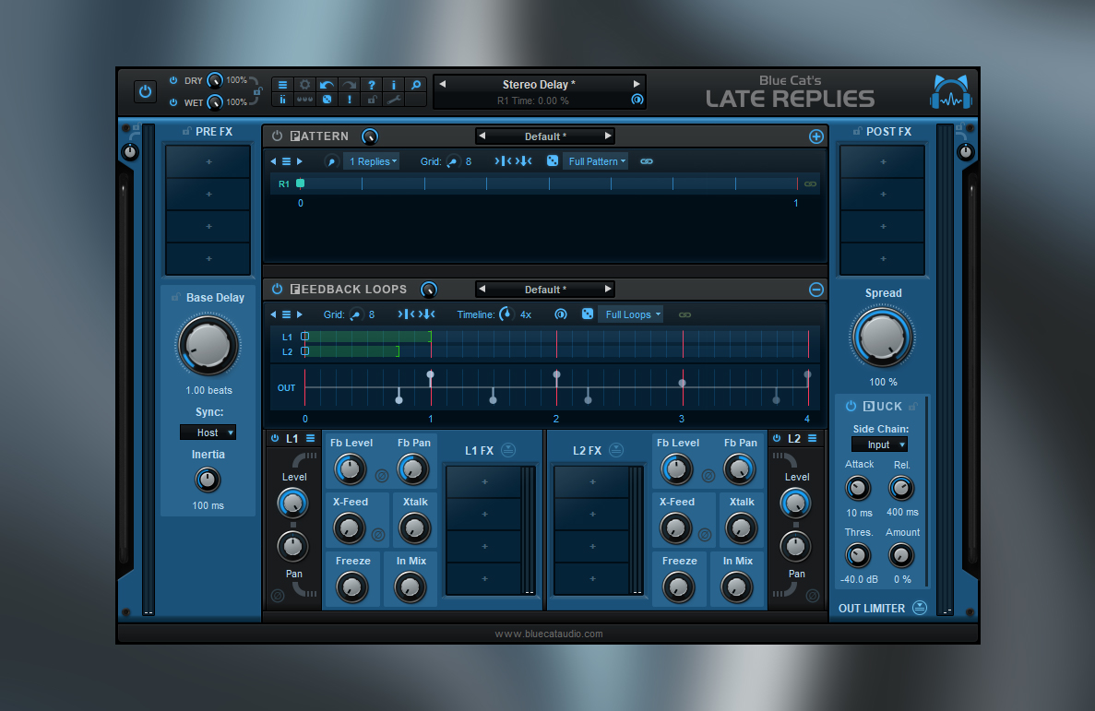Add plugin in first PRE FX slot
Image resolution: width=1095 pixels, height=711 pixels.
tap(208, 162)
